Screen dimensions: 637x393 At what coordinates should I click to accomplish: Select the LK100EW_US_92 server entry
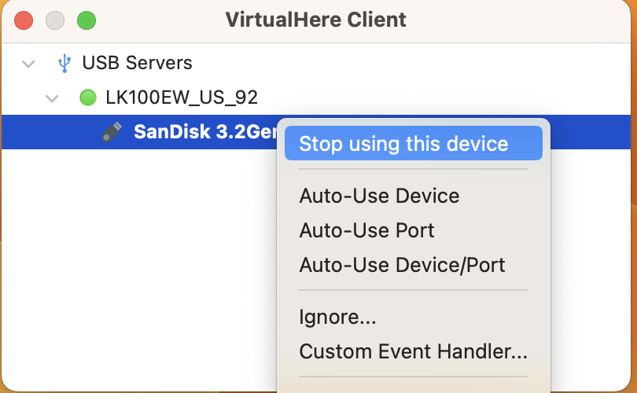182,97
